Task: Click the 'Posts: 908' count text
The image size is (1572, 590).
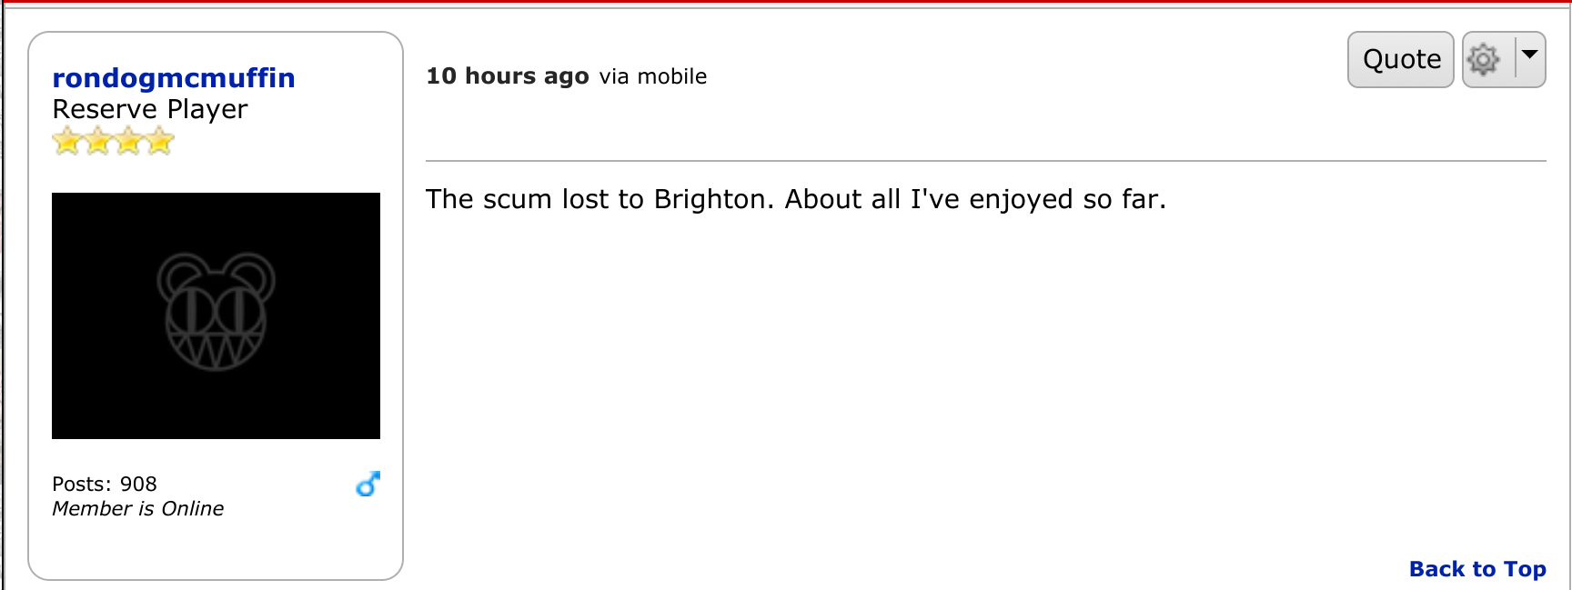Action: (x=105, y=484)
